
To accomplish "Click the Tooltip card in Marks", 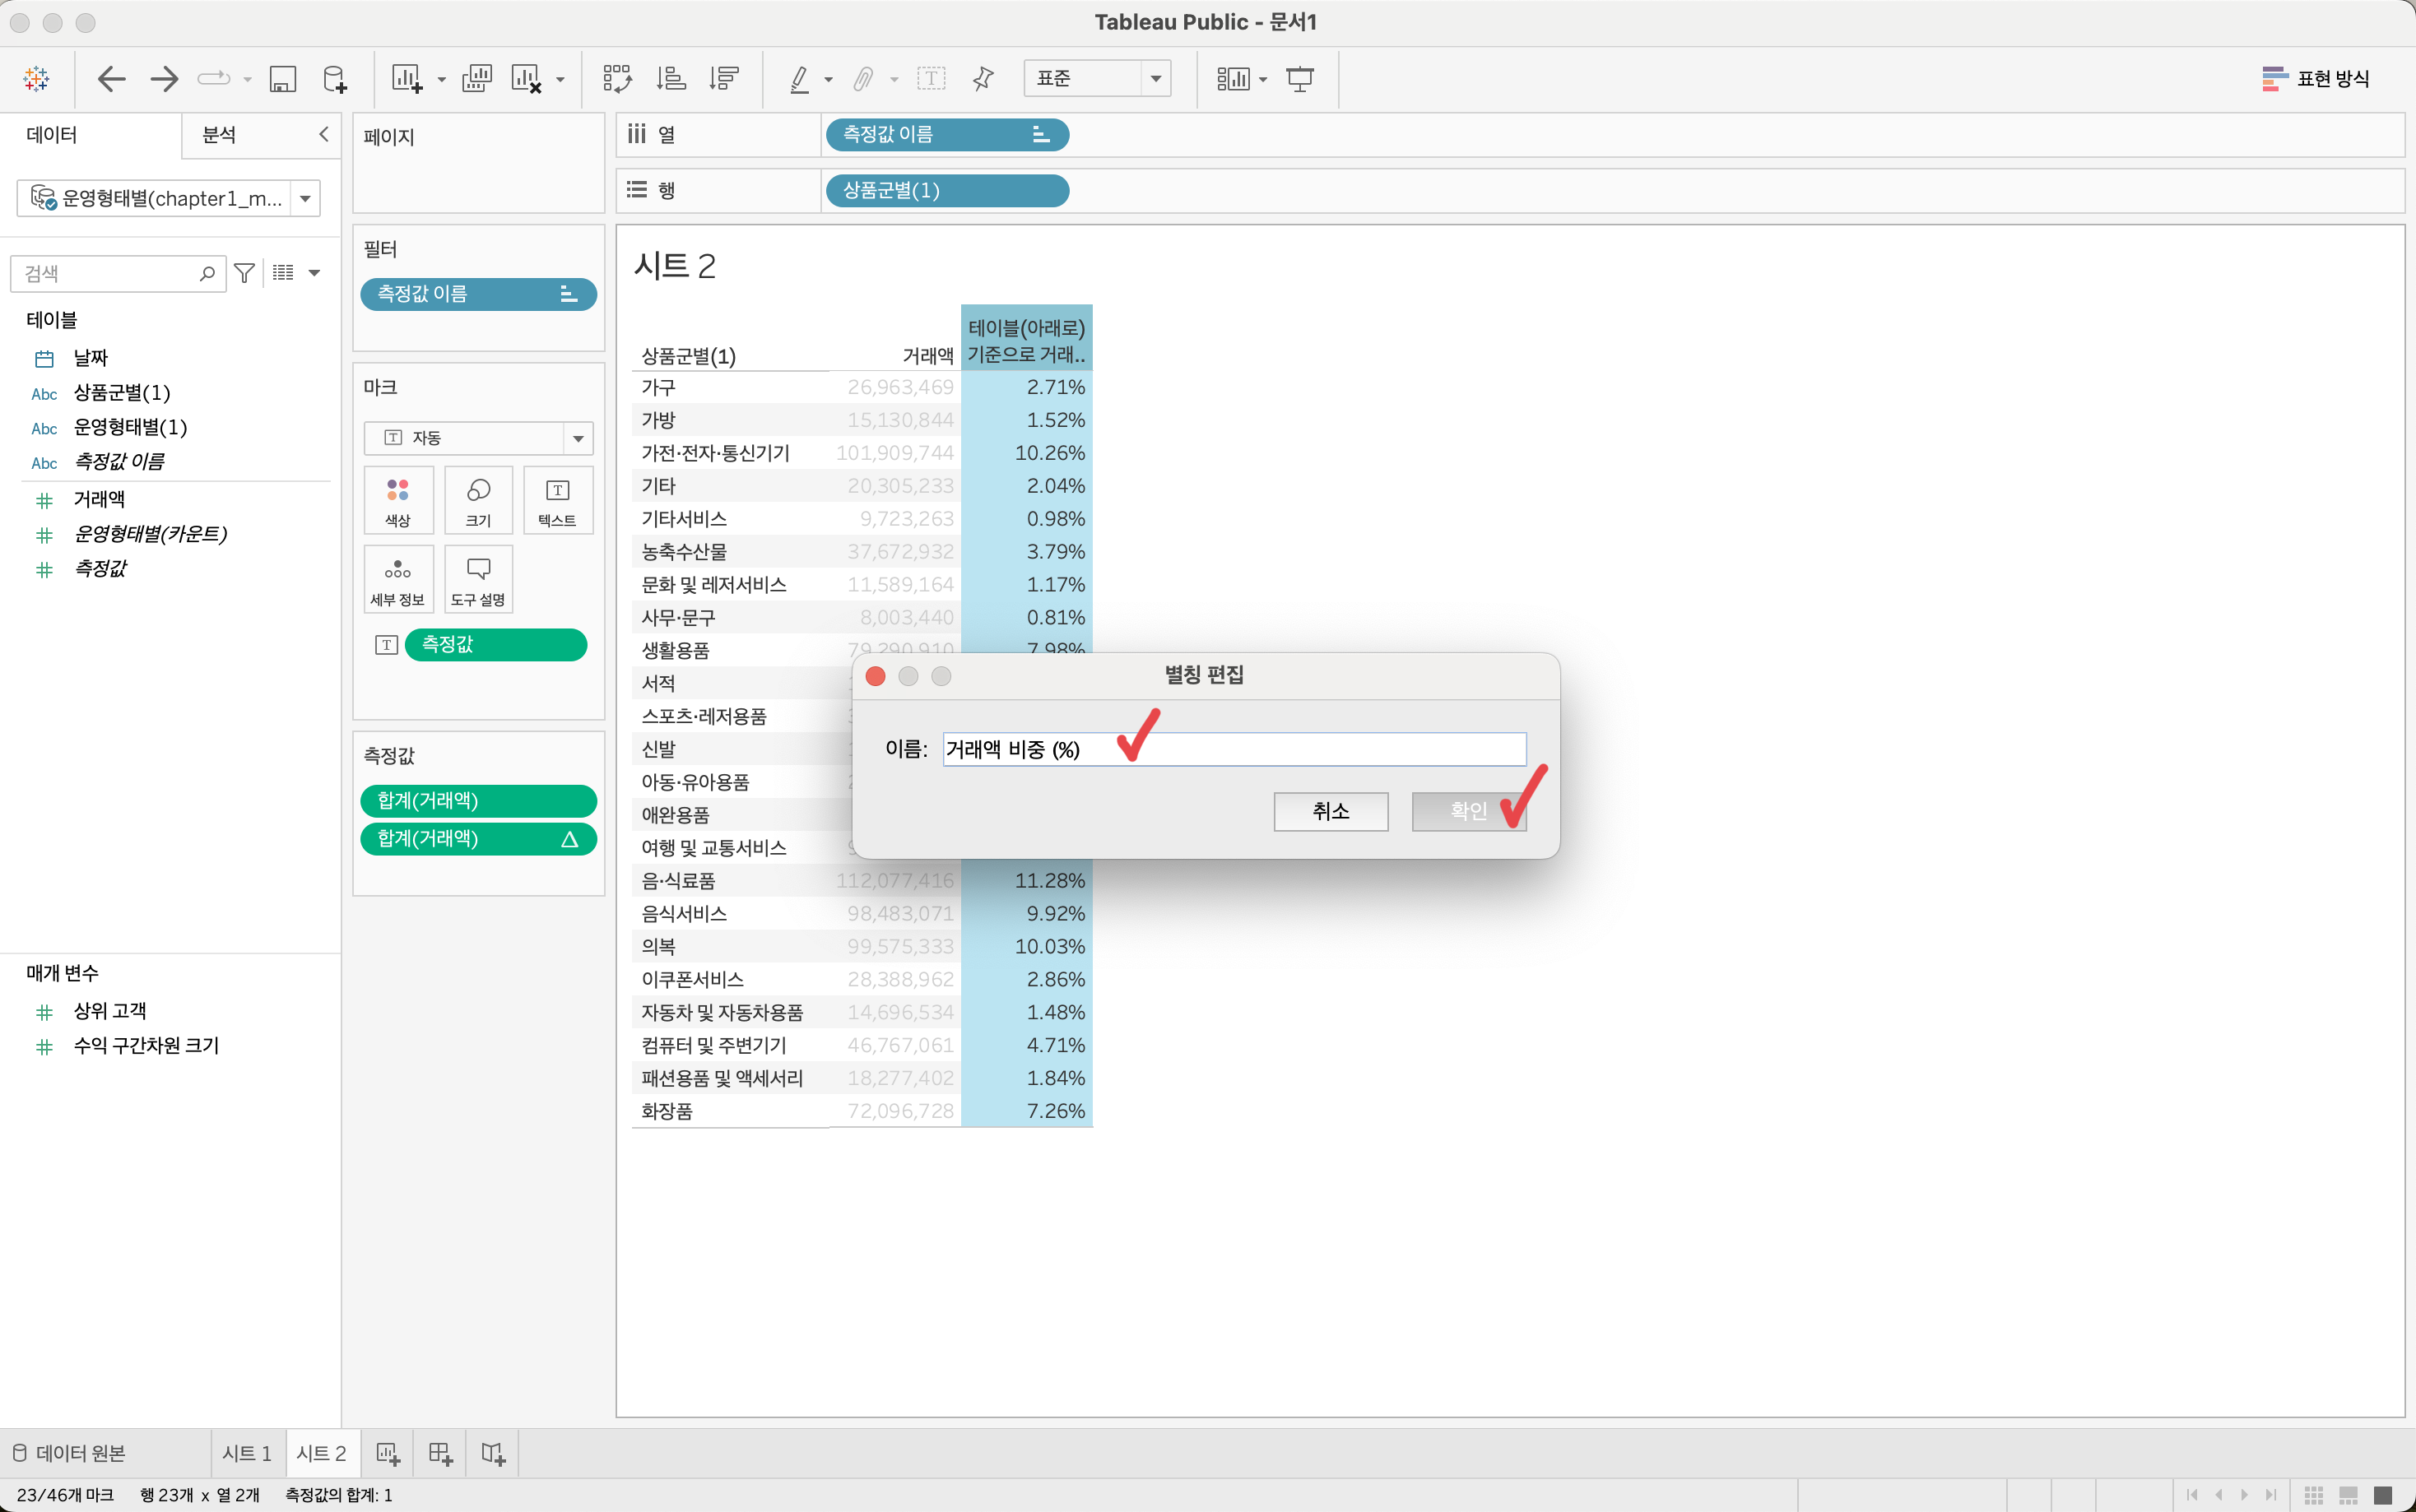I will (x=478, y=580).
